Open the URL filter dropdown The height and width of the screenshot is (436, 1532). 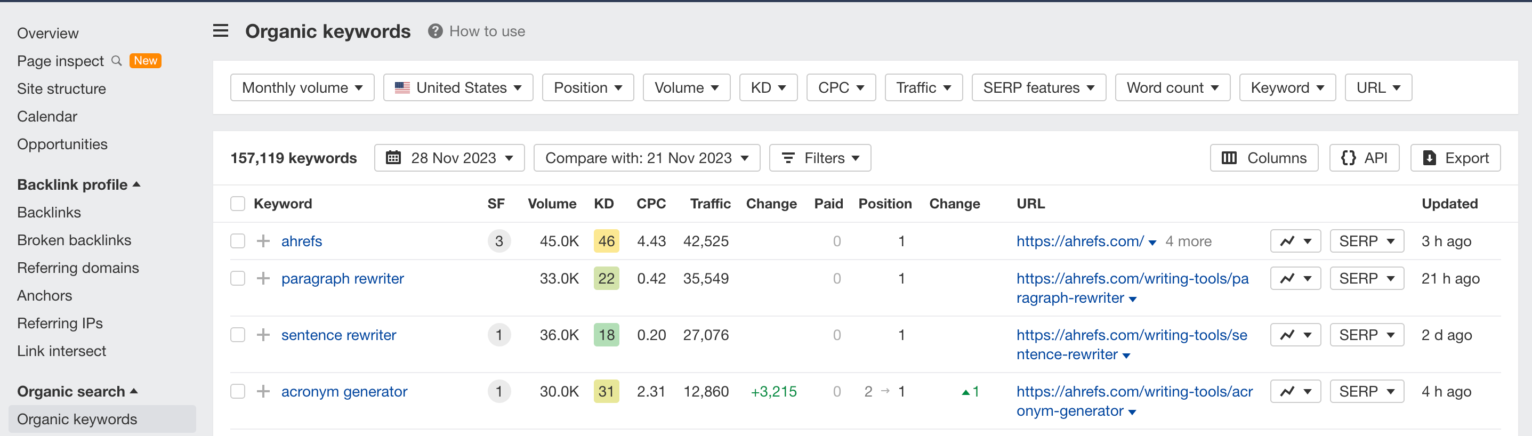tap(1378, 87)
